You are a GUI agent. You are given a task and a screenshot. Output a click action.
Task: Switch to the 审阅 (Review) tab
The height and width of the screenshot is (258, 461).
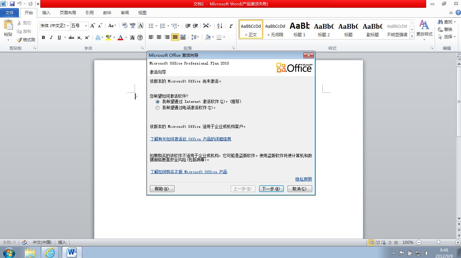pos(125,13)
